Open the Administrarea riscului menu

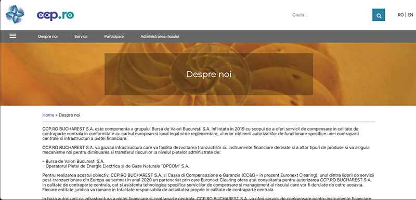point(160,36)
